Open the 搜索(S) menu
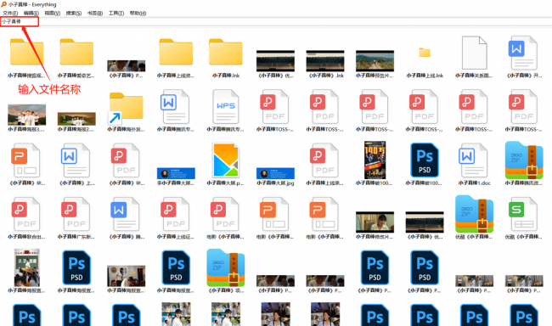552x326 pixels. coord(74,13)
